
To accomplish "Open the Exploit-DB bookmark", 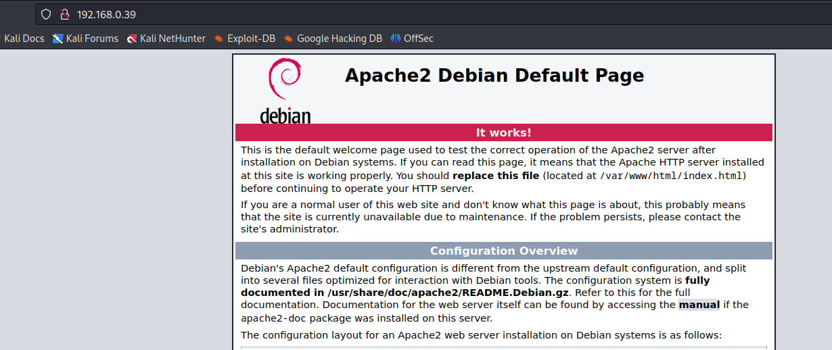I will point(245,39).
